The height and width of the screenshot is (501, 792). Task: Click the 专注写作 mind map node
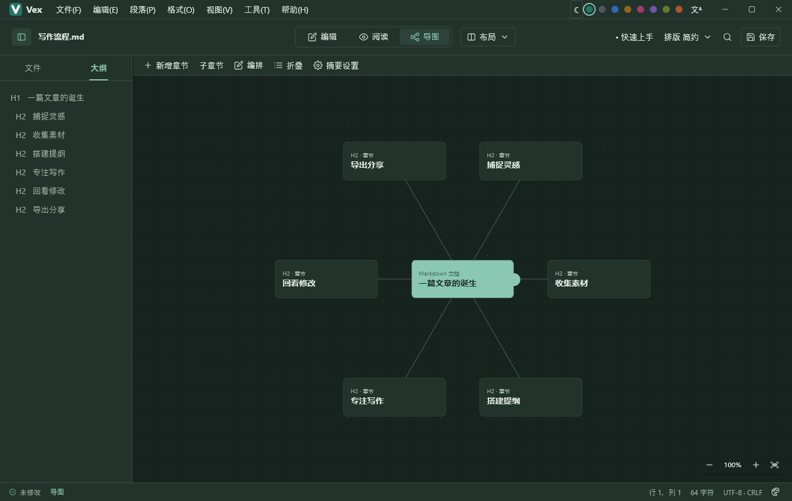pyautogui.click(x=394, y=397)
